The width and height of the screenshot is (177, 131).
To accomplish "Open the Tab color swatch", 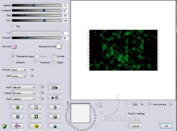I will point(14,47).
